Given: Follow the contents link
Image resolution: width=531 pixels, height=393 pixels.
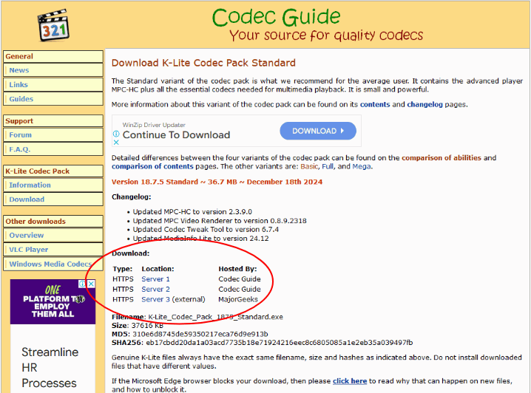Looking at the screenshot, I should pos(375,104).
